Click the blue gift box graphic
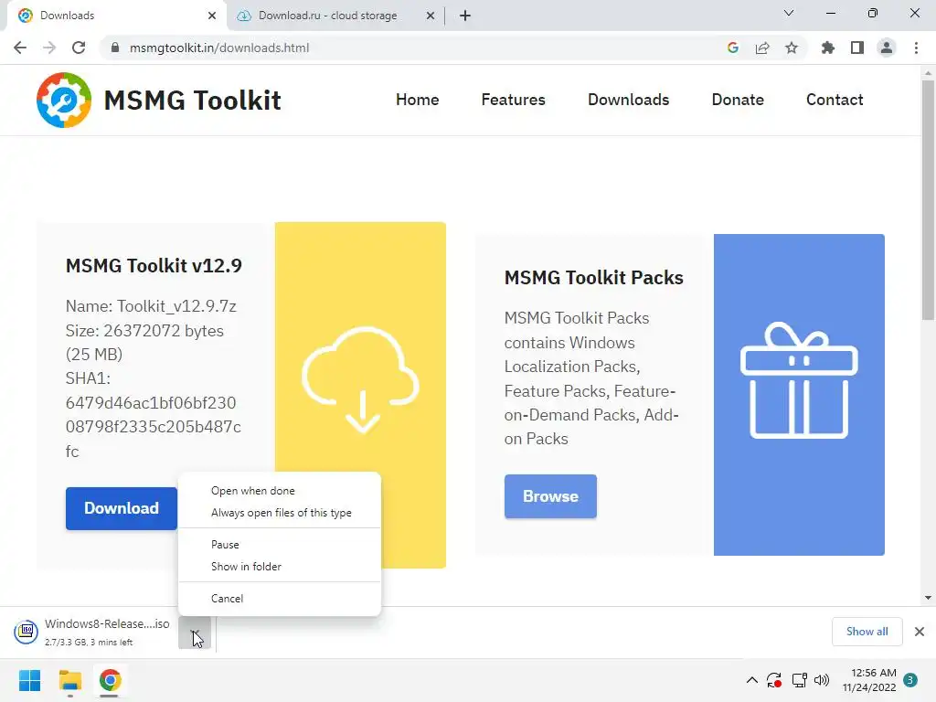 [799, 380]
